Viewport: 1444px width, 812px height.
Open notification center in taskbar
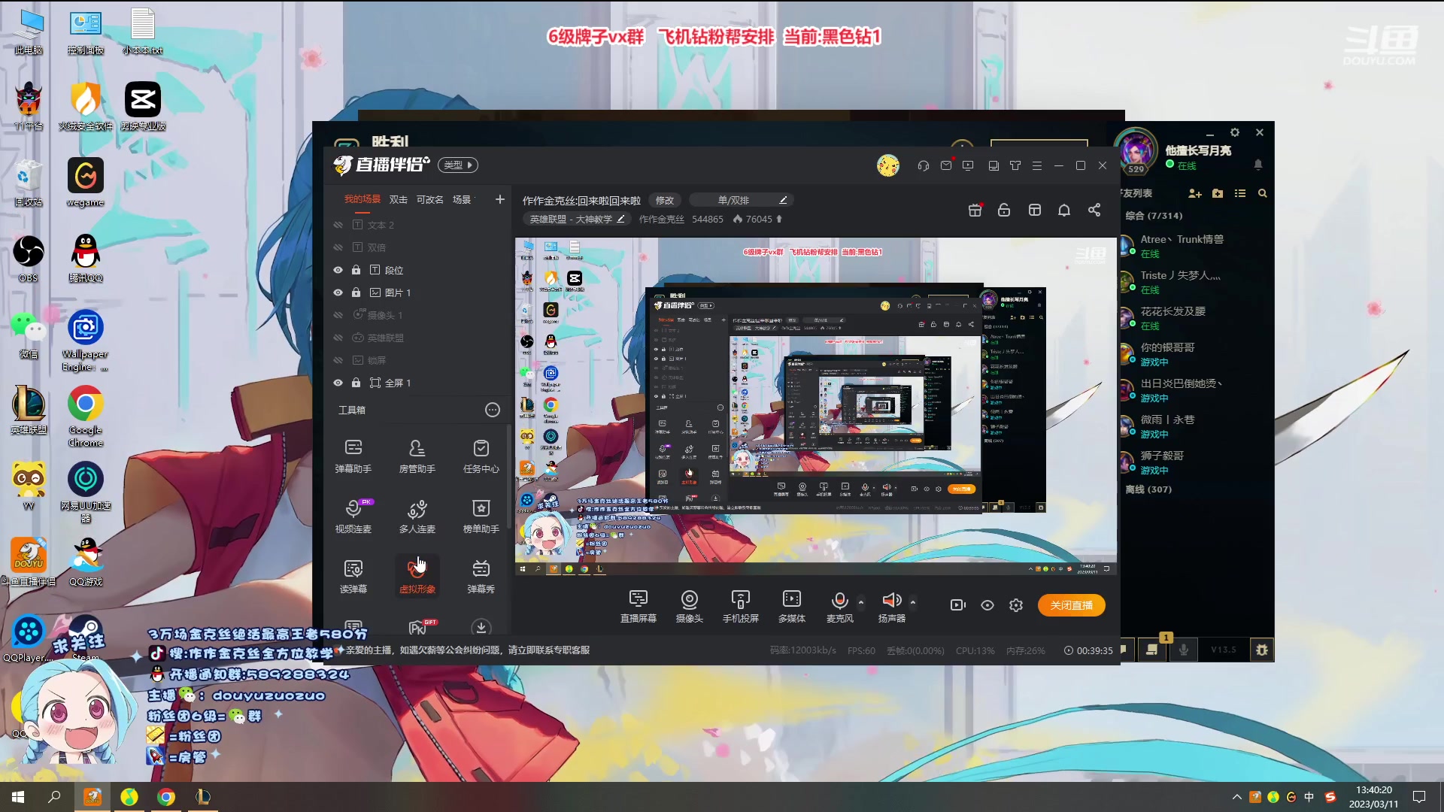click(x=1419, y=797)
